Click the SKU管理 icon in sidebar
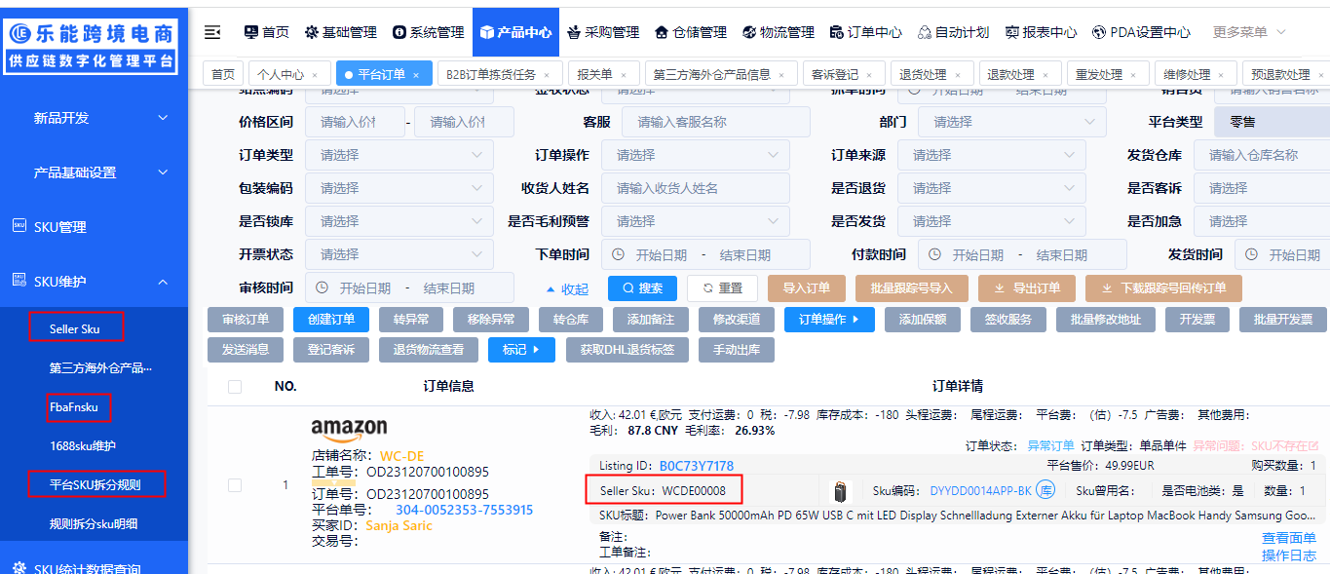The height and width of the screenshot is (574, 1330). [x=19, y=226]
